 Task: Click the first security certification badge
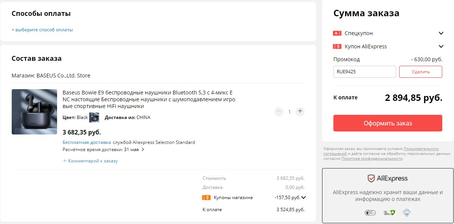[x=370, y=213]
